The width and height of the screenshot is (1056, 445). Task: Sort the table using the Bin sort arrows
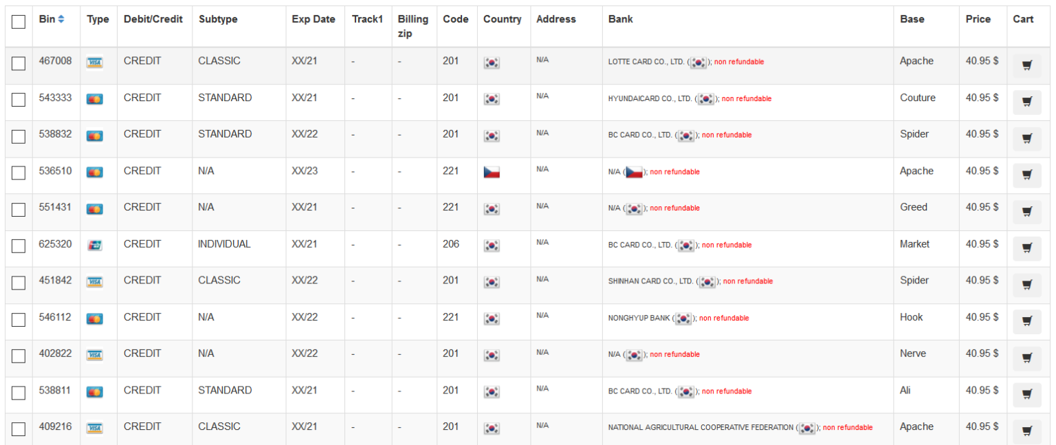pyautogui.click(x=61, y=19)
